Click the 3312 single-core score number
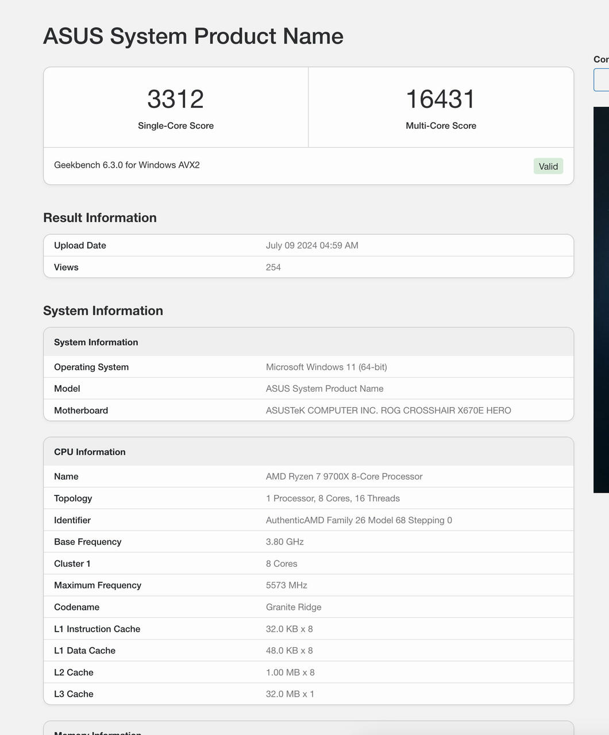The width and height of the screenshot is (609, 735). pyautogui.click(x=175, y=99)
